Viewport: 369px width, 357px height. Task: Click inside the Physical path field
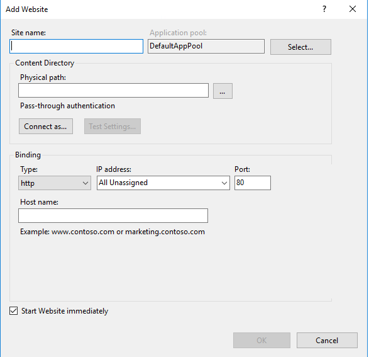113,90
